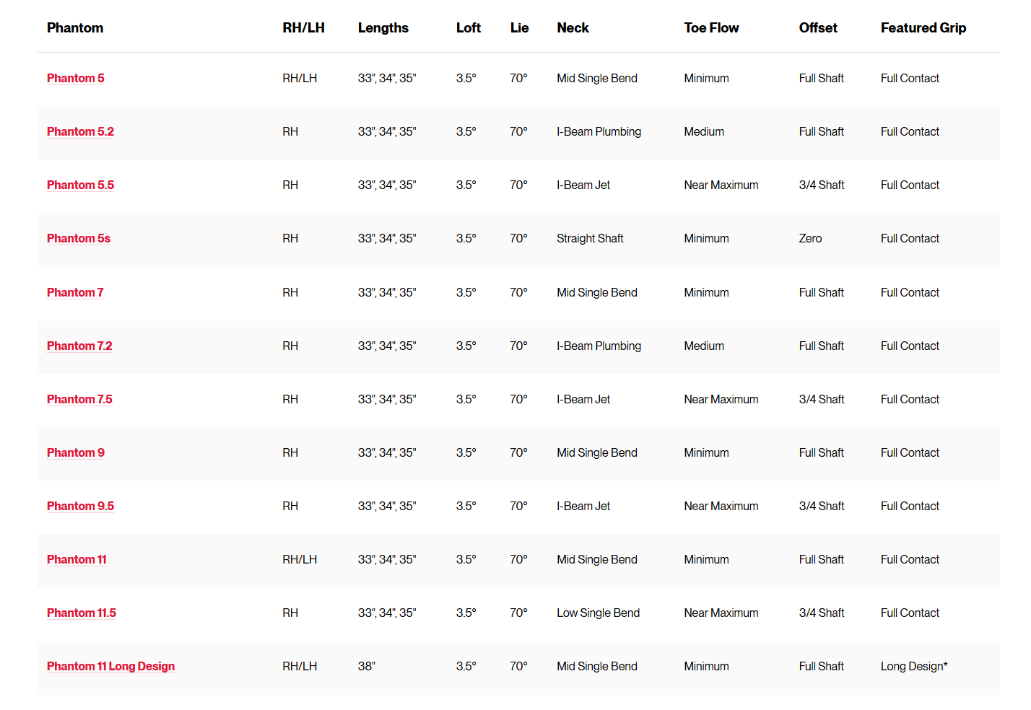Click the Lengths column header
The image size is (1031, 710).
383,28
